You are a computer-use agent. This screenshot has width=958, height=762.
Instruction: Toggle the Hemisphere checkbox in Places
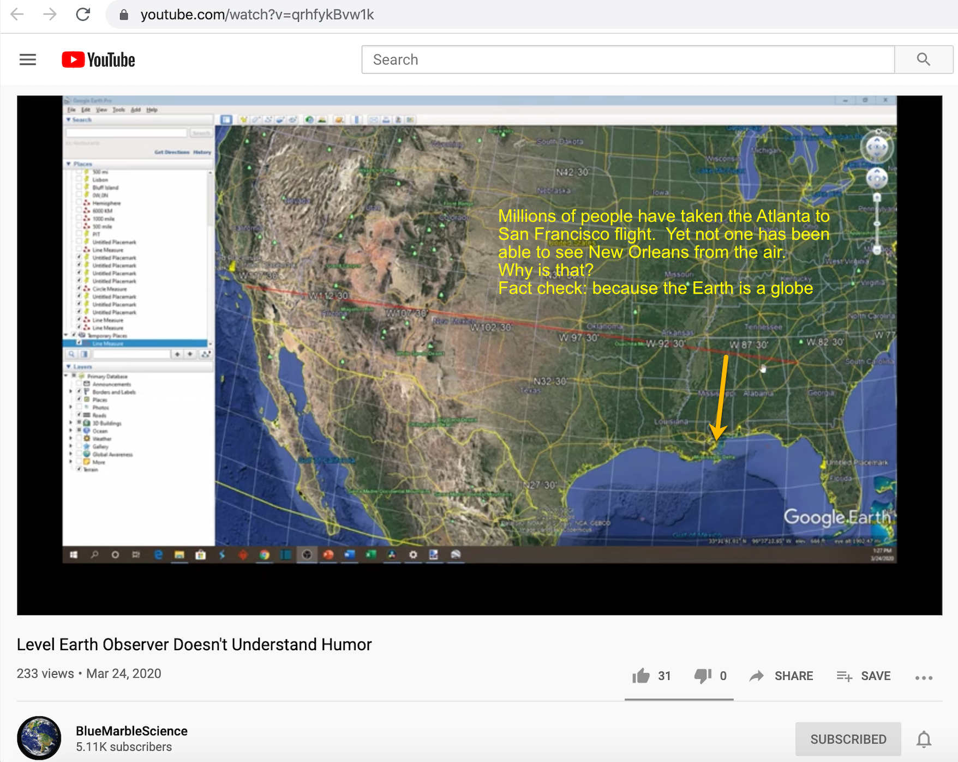click(x=79, y=203)
